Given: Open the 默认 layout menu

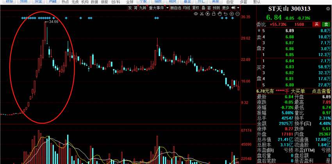Looking at the screenshot, I should [x=257, y=2].
